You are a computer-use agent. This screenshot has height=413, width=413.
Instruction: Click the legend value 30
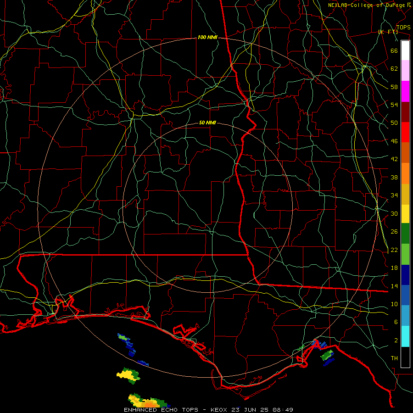pyautogui.click(x=394, y=213)
